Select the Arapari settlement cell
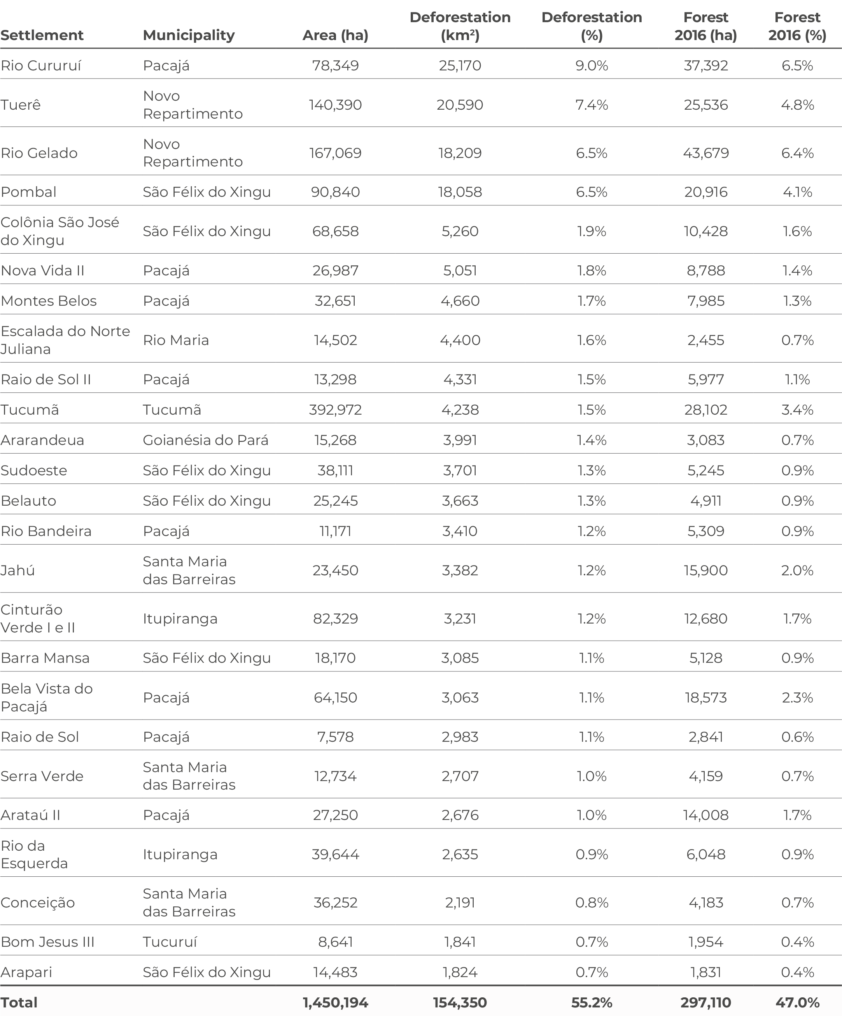Image resolution: width=842 pixels, height=1016 pixels. point(26,972)
